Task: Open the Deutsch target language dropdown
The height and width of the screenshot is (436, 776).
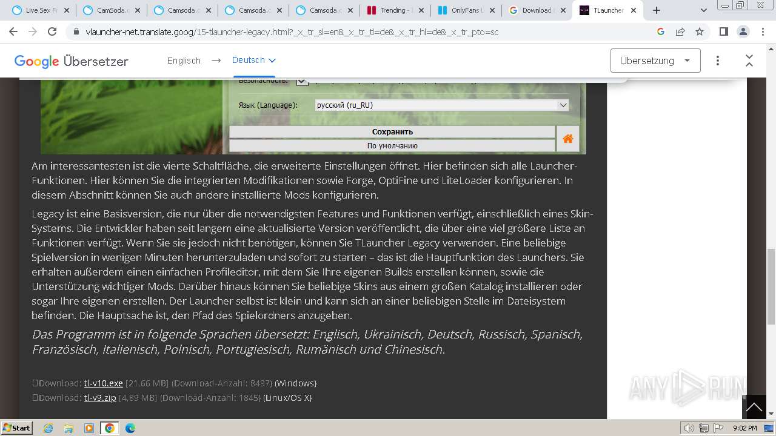Action: pos(254,60)
